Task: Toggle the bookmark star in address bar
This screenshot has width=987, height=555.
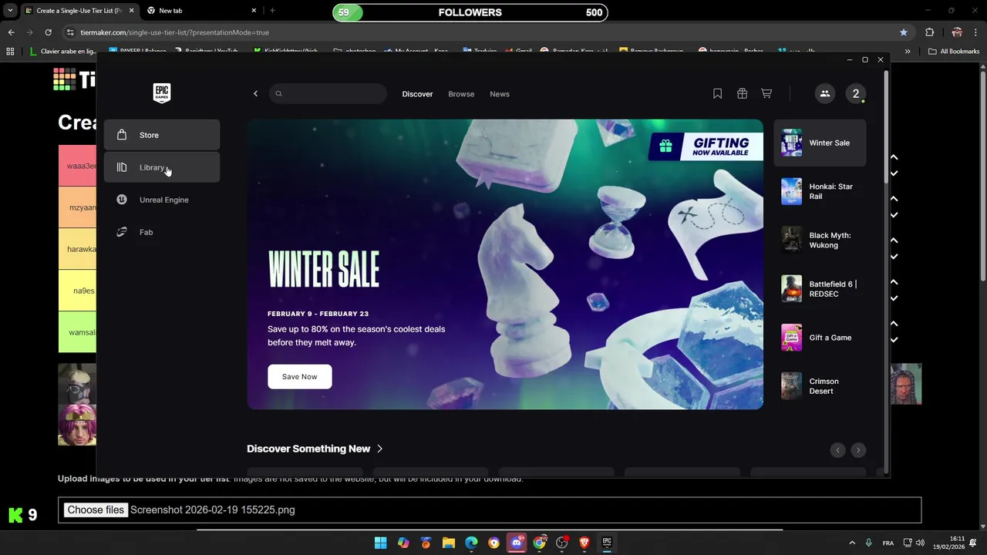Action: (904, 32)
